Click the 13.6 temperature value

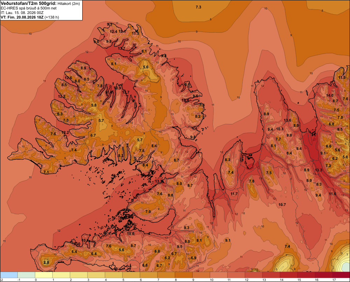(x=287, y=120)
